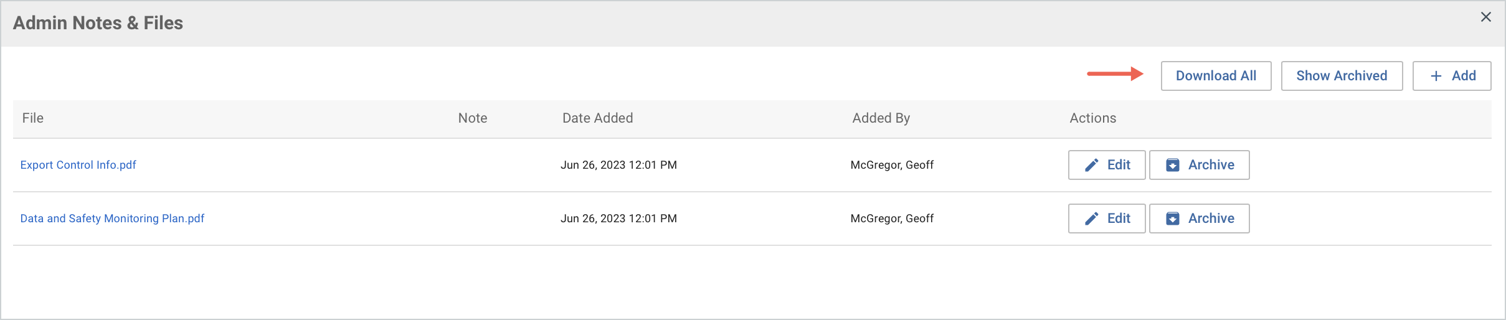1506x320 pixels.
Task: Close the Admin Notes & Files dialog
Action: (x=1486, y=17)
